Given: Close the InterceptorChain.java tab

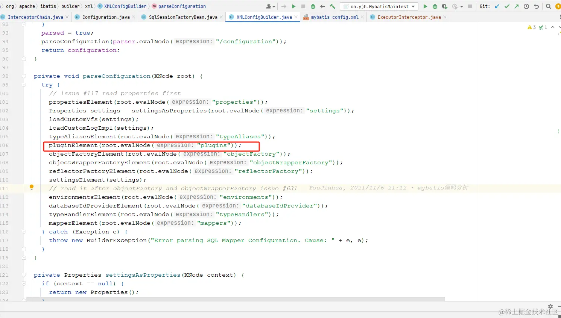Looking at the screenshot, I should [x=67, y=17].
